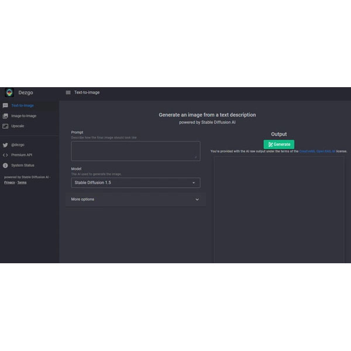
Task: Click the Dezgo logo icon
Action: 9,92
